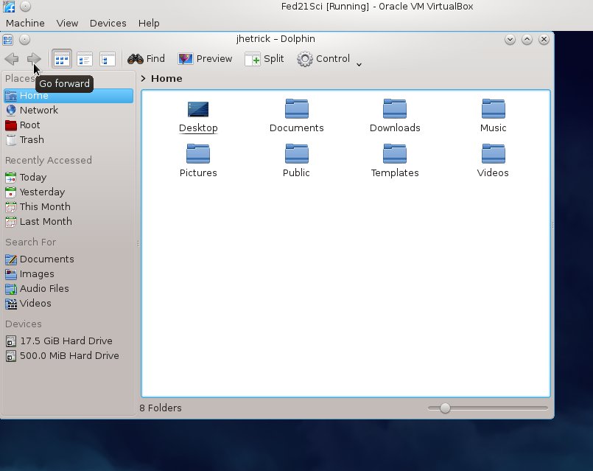Open Trash in the Places panel

[x=32, y=139]
